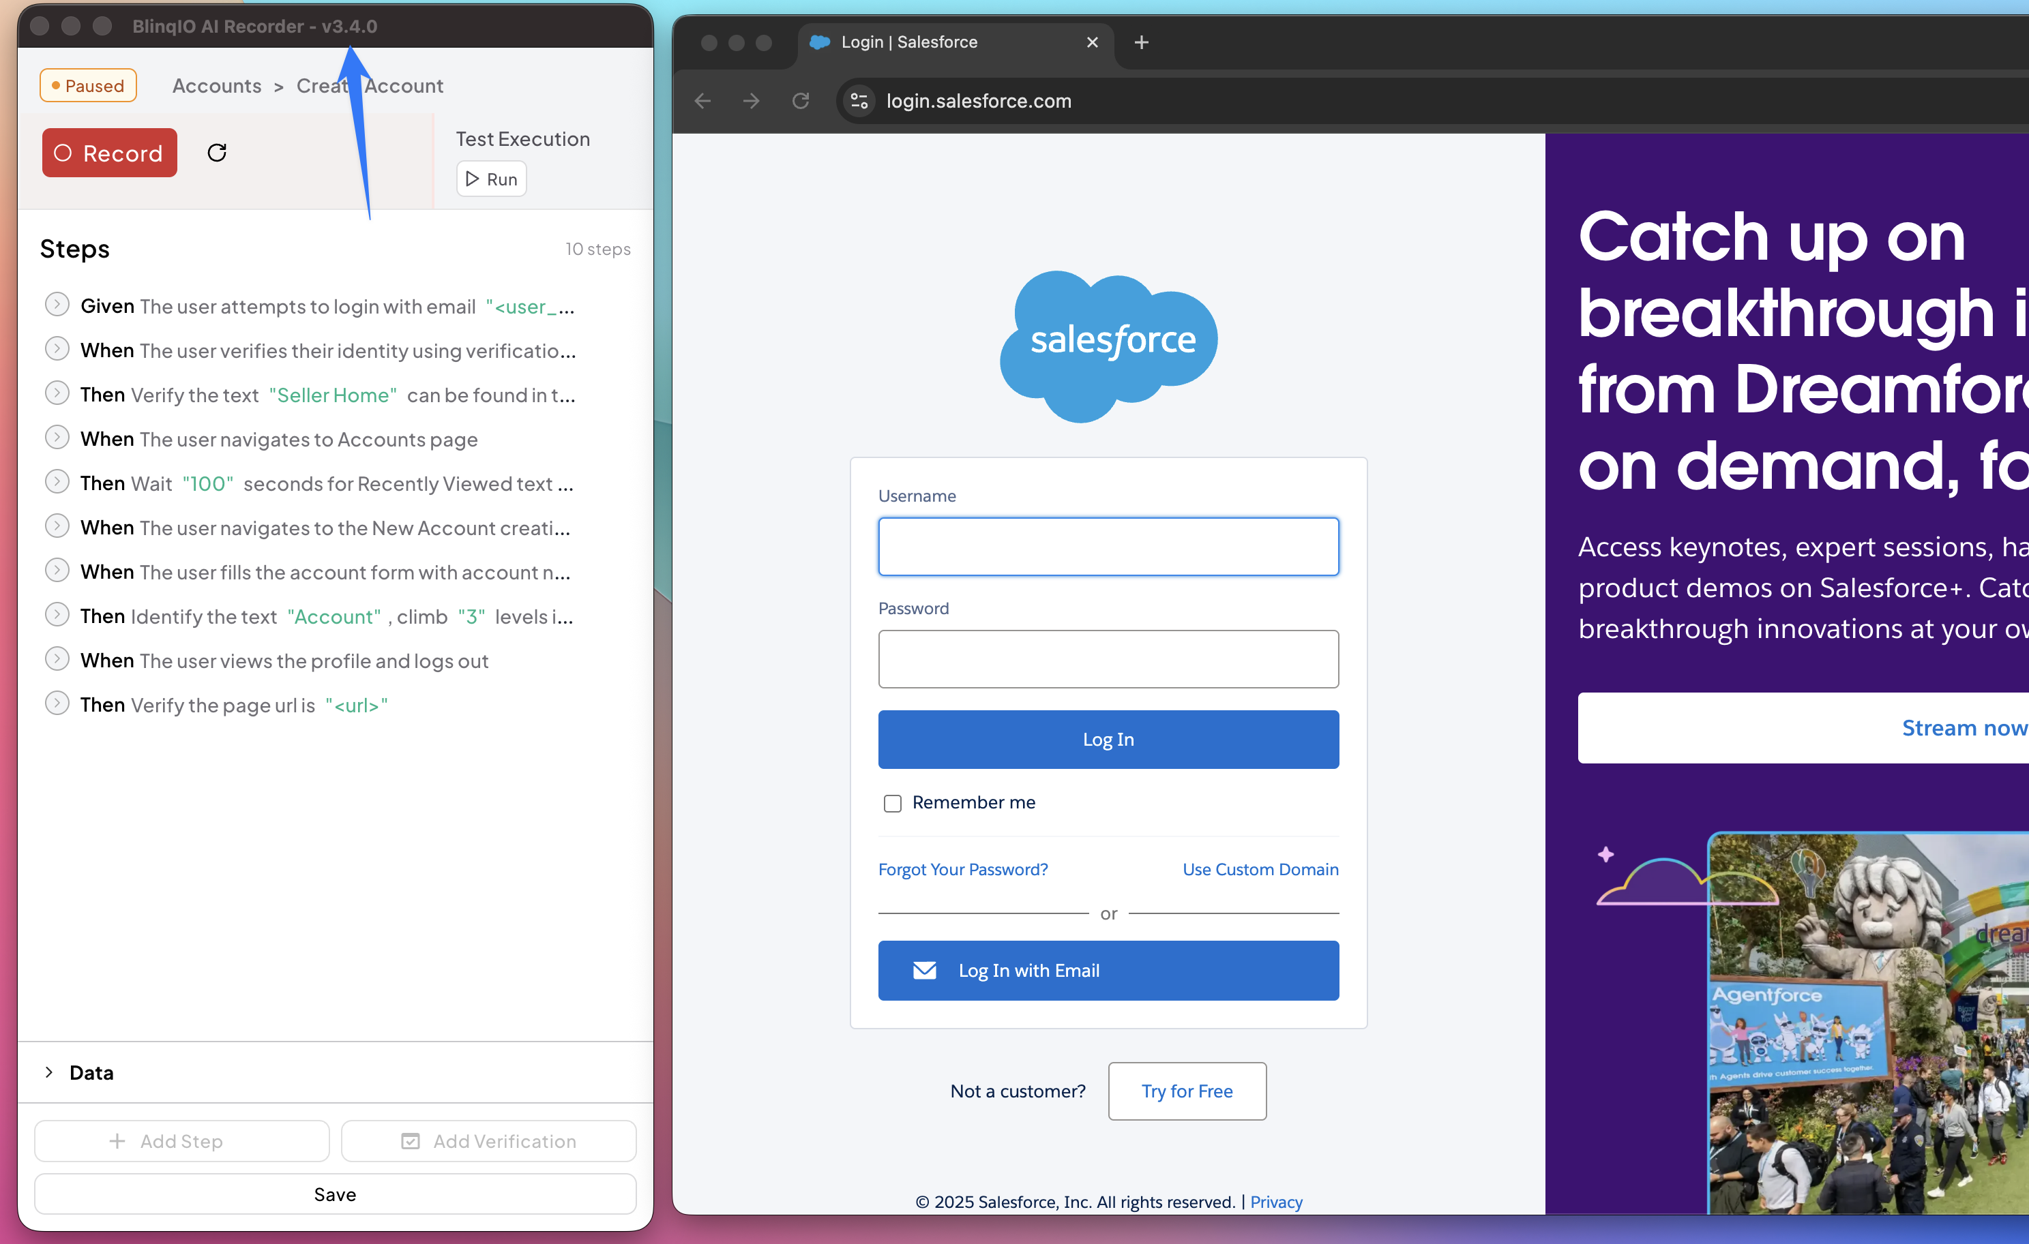Close the Login | Salesforce tab
2029x1244 pixels.
click(x=1092, y=42)
